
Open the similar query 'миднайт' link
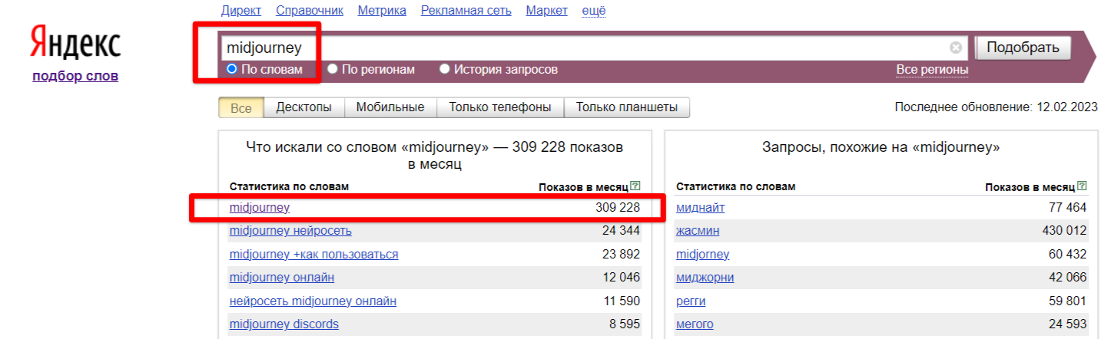tap(700, 208)
